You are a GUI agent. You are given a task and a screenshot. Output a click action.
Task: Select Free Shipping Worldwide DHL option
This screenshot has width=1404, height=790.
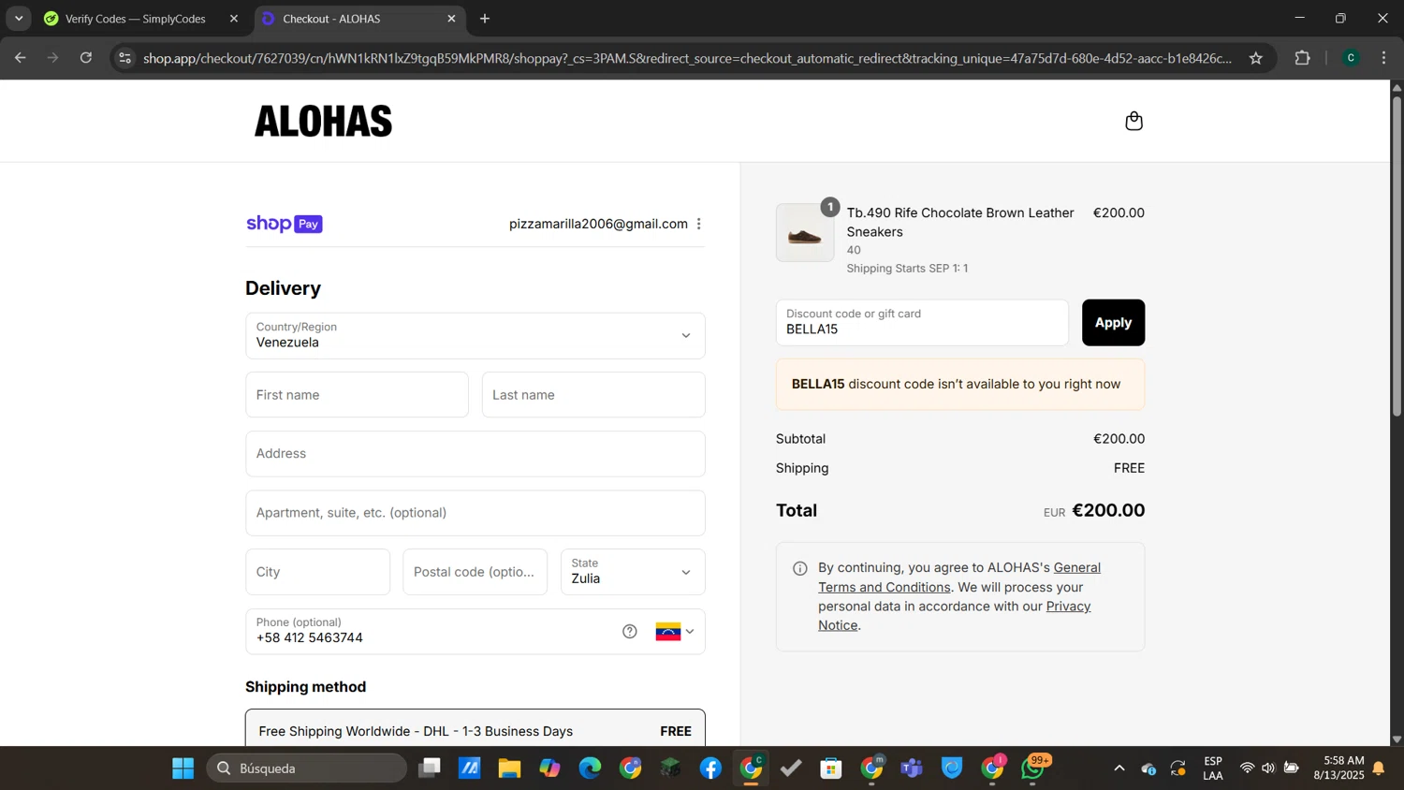(475, 728)
